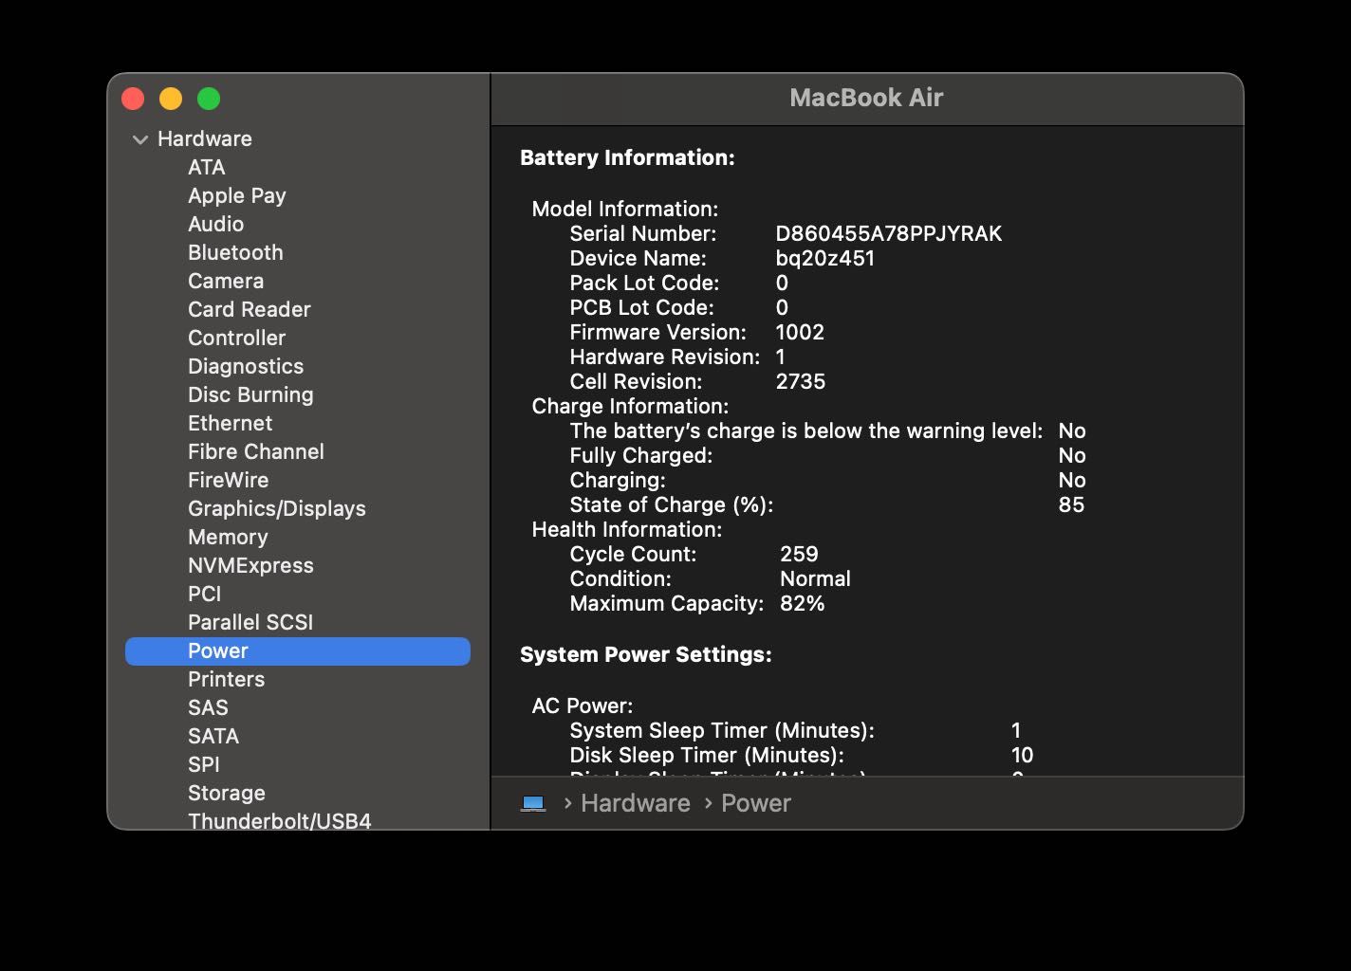Viewport: 1351px width, 971px height.
Task: Open the Printers entry
Action: point(226,679)
